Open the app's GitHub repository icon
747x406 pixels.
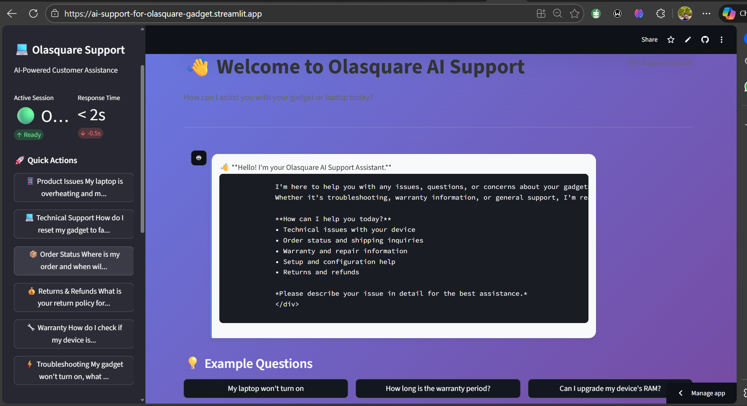(x=705, y=39)
